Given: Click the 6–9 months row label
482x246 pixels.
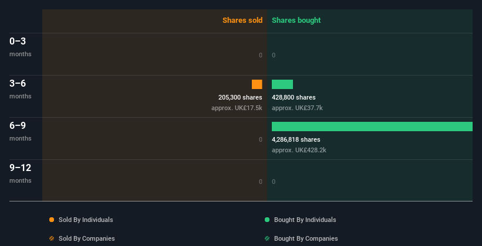Looking at the screenshot, I should 21,131.
